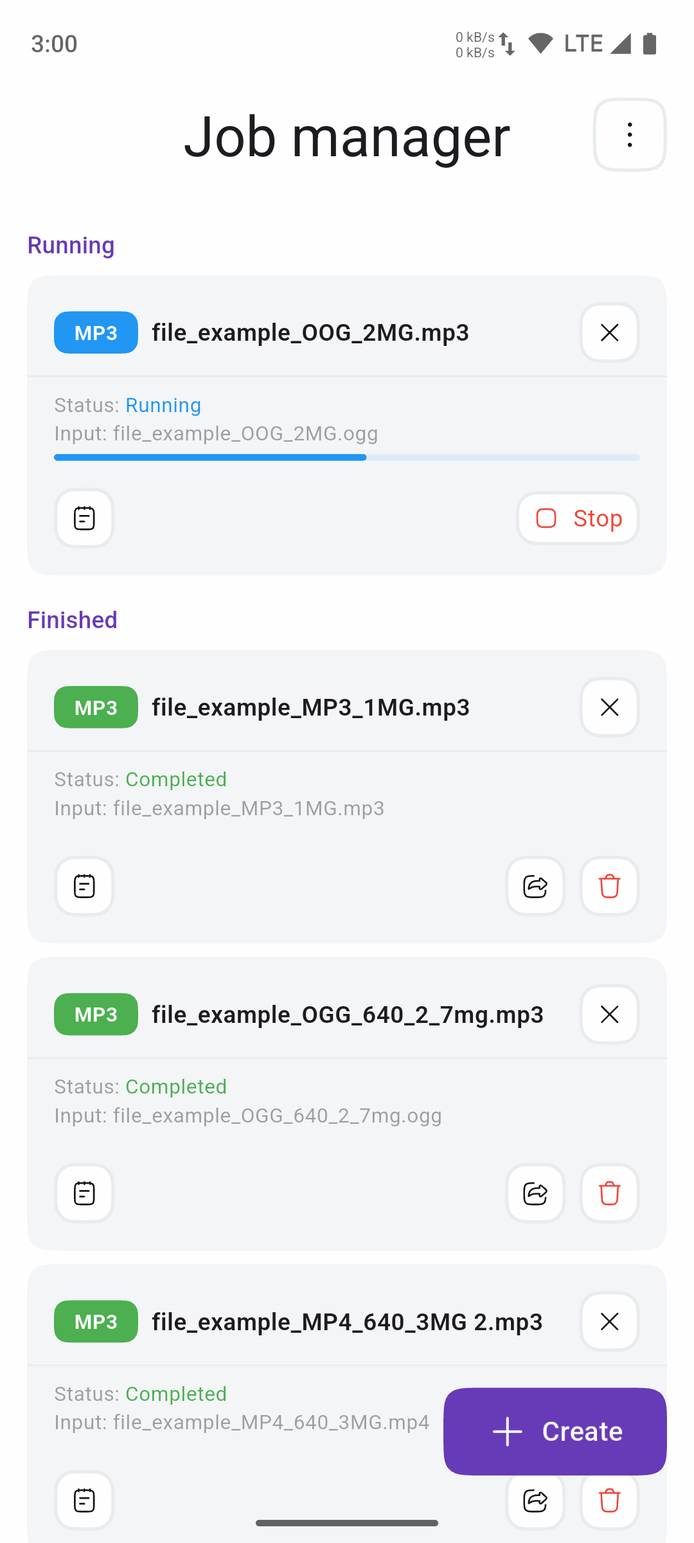Tap the Finished section header
This screenshot has width=694, height=1543.
tap(73, 620)
